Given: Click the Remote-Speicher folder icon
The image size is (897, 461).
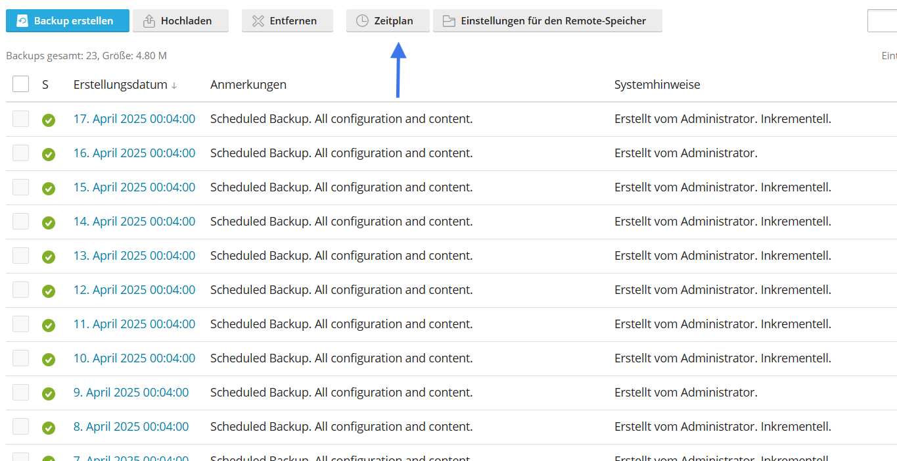Looking at the screenshot, I should 449,21.
